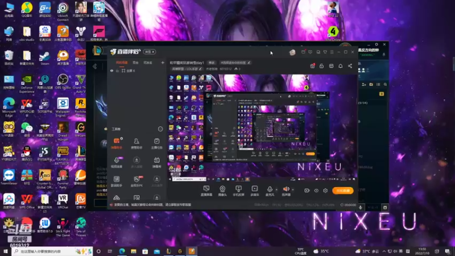Screen dimensions: 455x256
Task: Open the guild PK tool
Action: [136, 181]
